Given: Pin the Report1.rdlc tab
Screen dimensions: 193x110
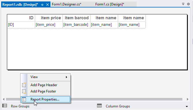Looking at the screenshot, I should (x=42, y=5).
